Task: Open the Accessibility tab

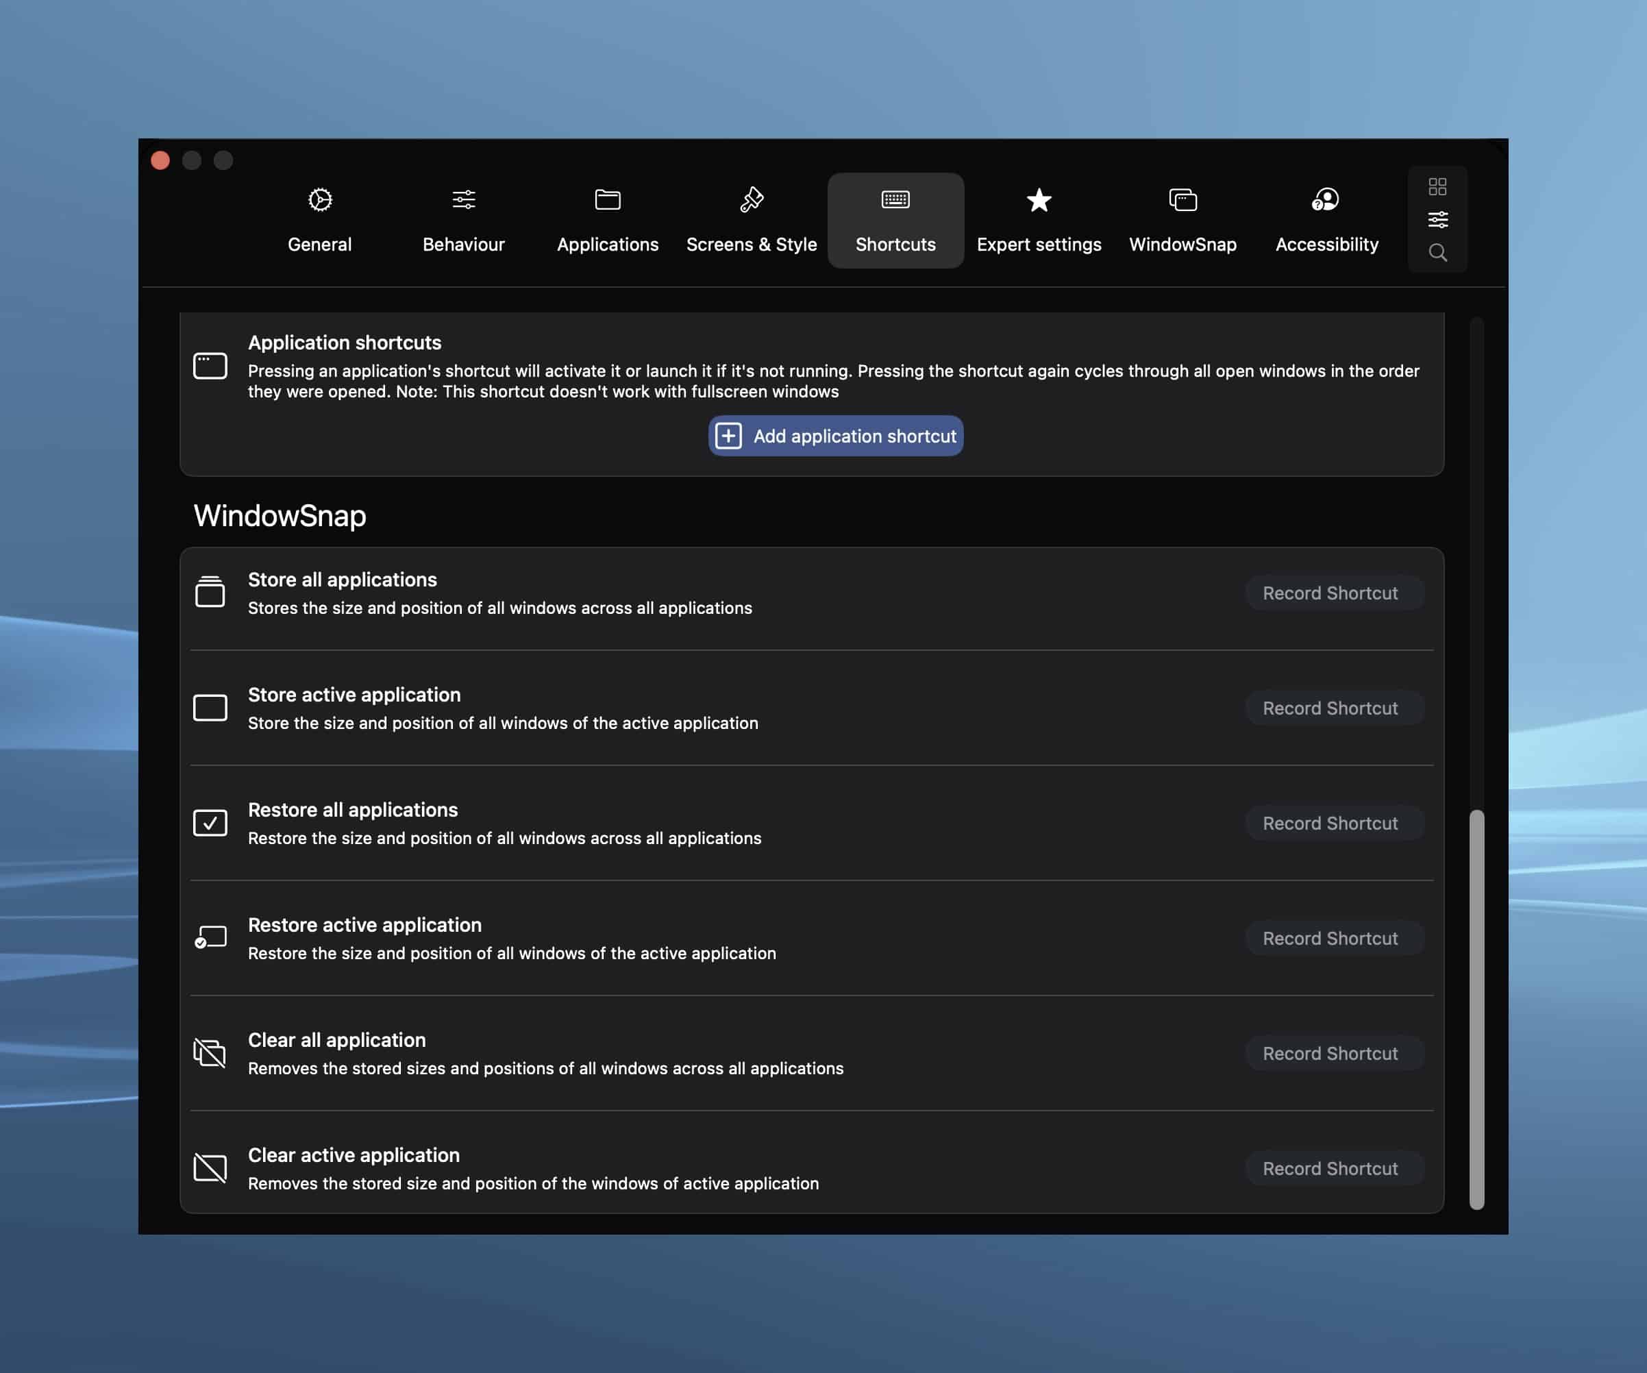Action: (1326, 221)
